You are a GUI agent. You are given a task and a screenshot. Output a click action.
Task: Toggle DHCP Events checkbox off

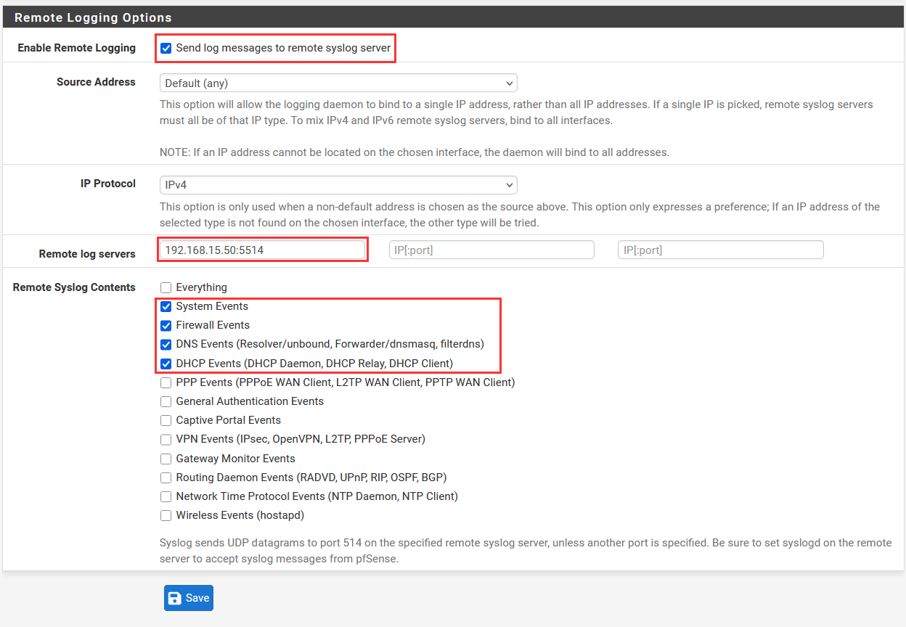166,364
